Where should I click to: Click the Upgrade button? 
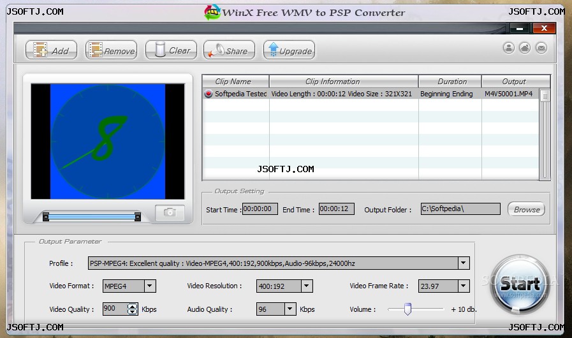click(x=289, y=50)
